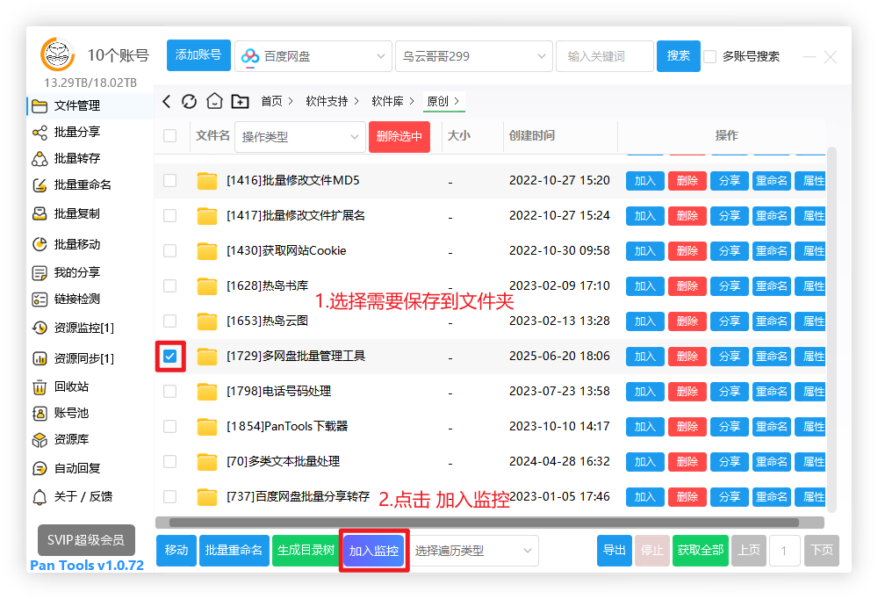Enable the 多账号搜索 checkbox
Screen dimensions: 878x599
[x=710, y=56]
